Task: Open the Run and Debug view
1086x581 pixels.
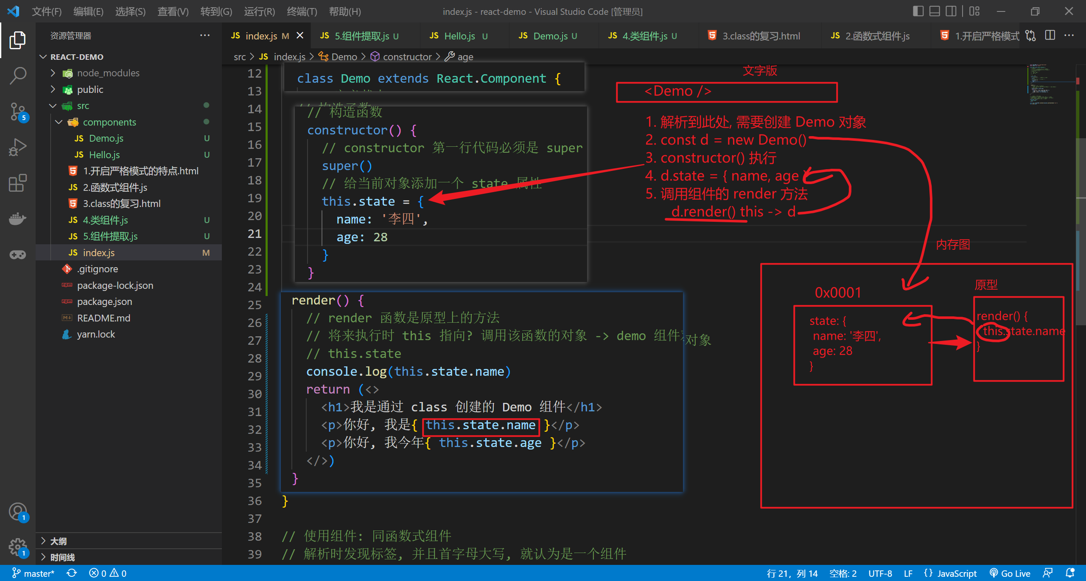Action: (17, 147)
